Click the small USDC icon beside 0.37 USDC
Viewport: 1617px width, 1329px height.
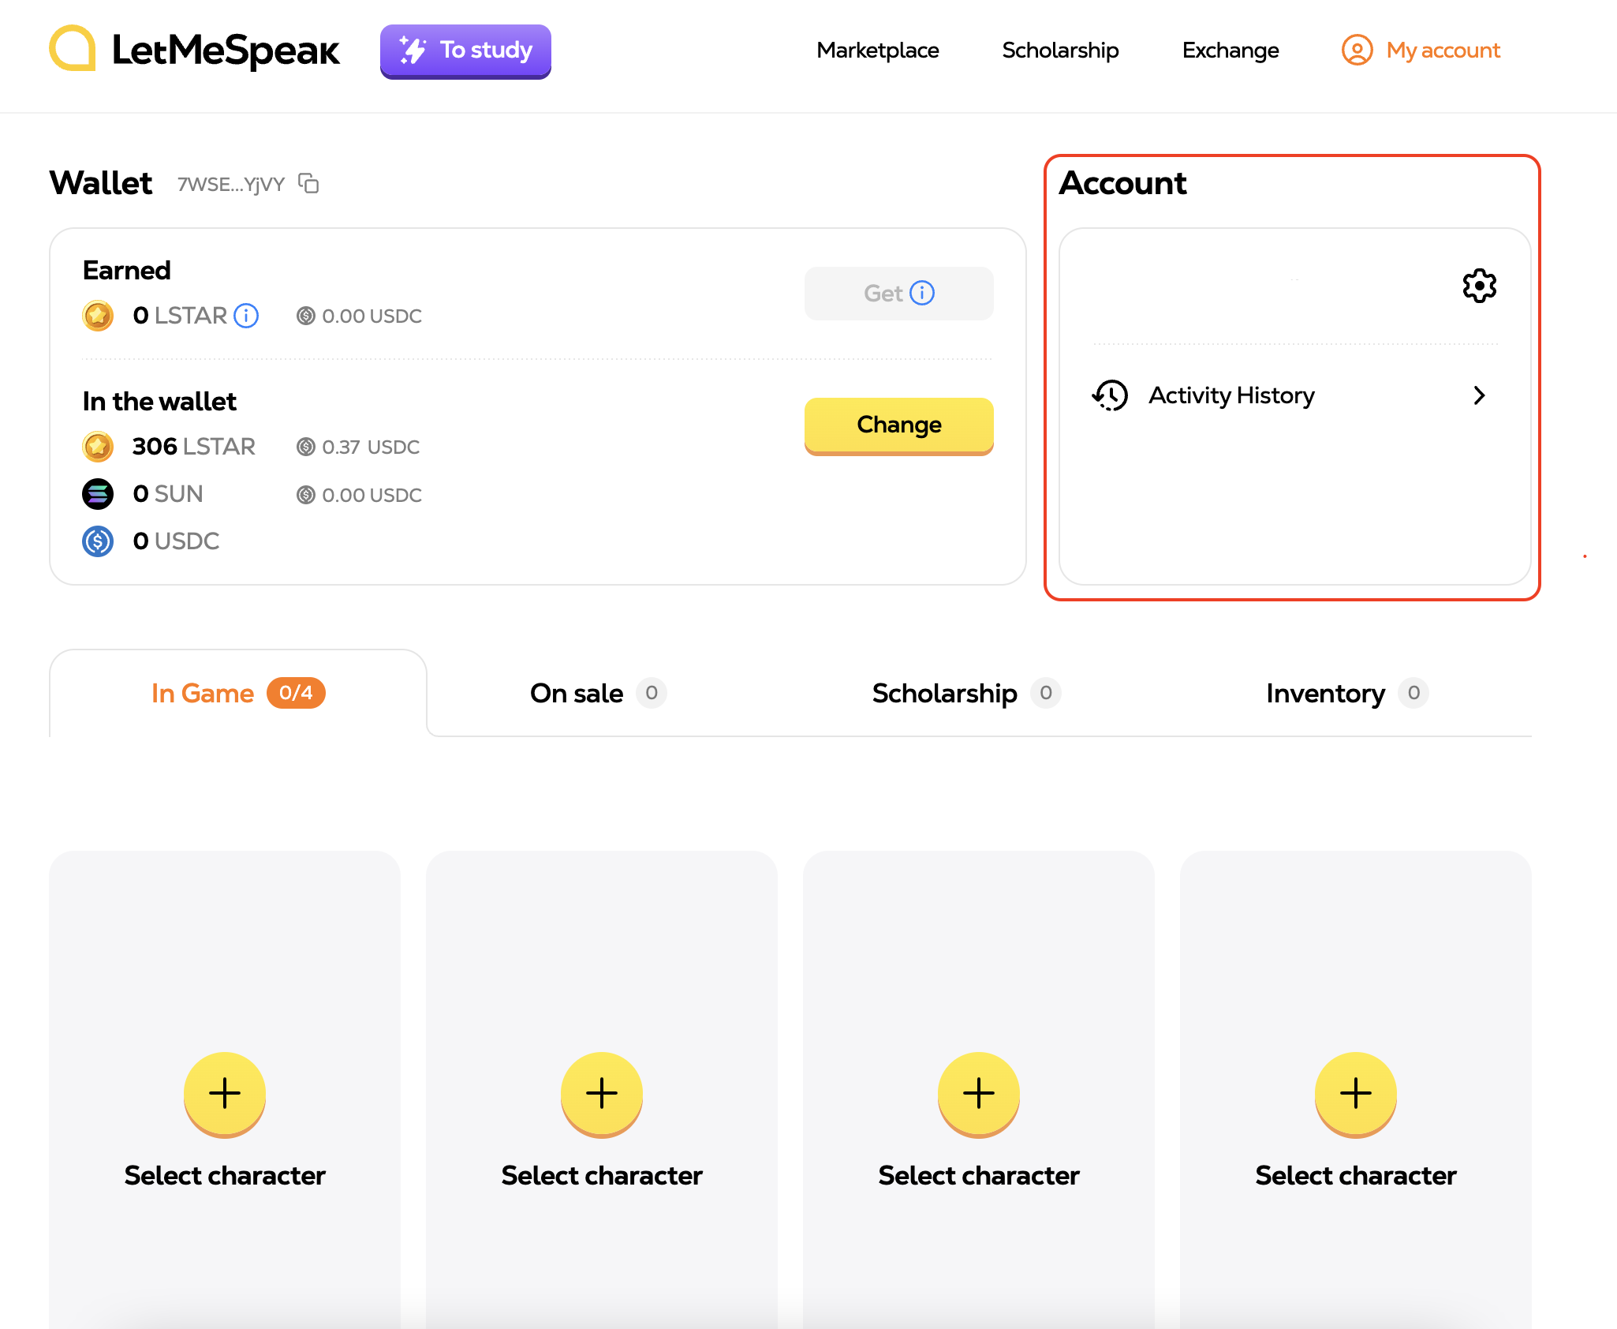[x=306, y=447]
